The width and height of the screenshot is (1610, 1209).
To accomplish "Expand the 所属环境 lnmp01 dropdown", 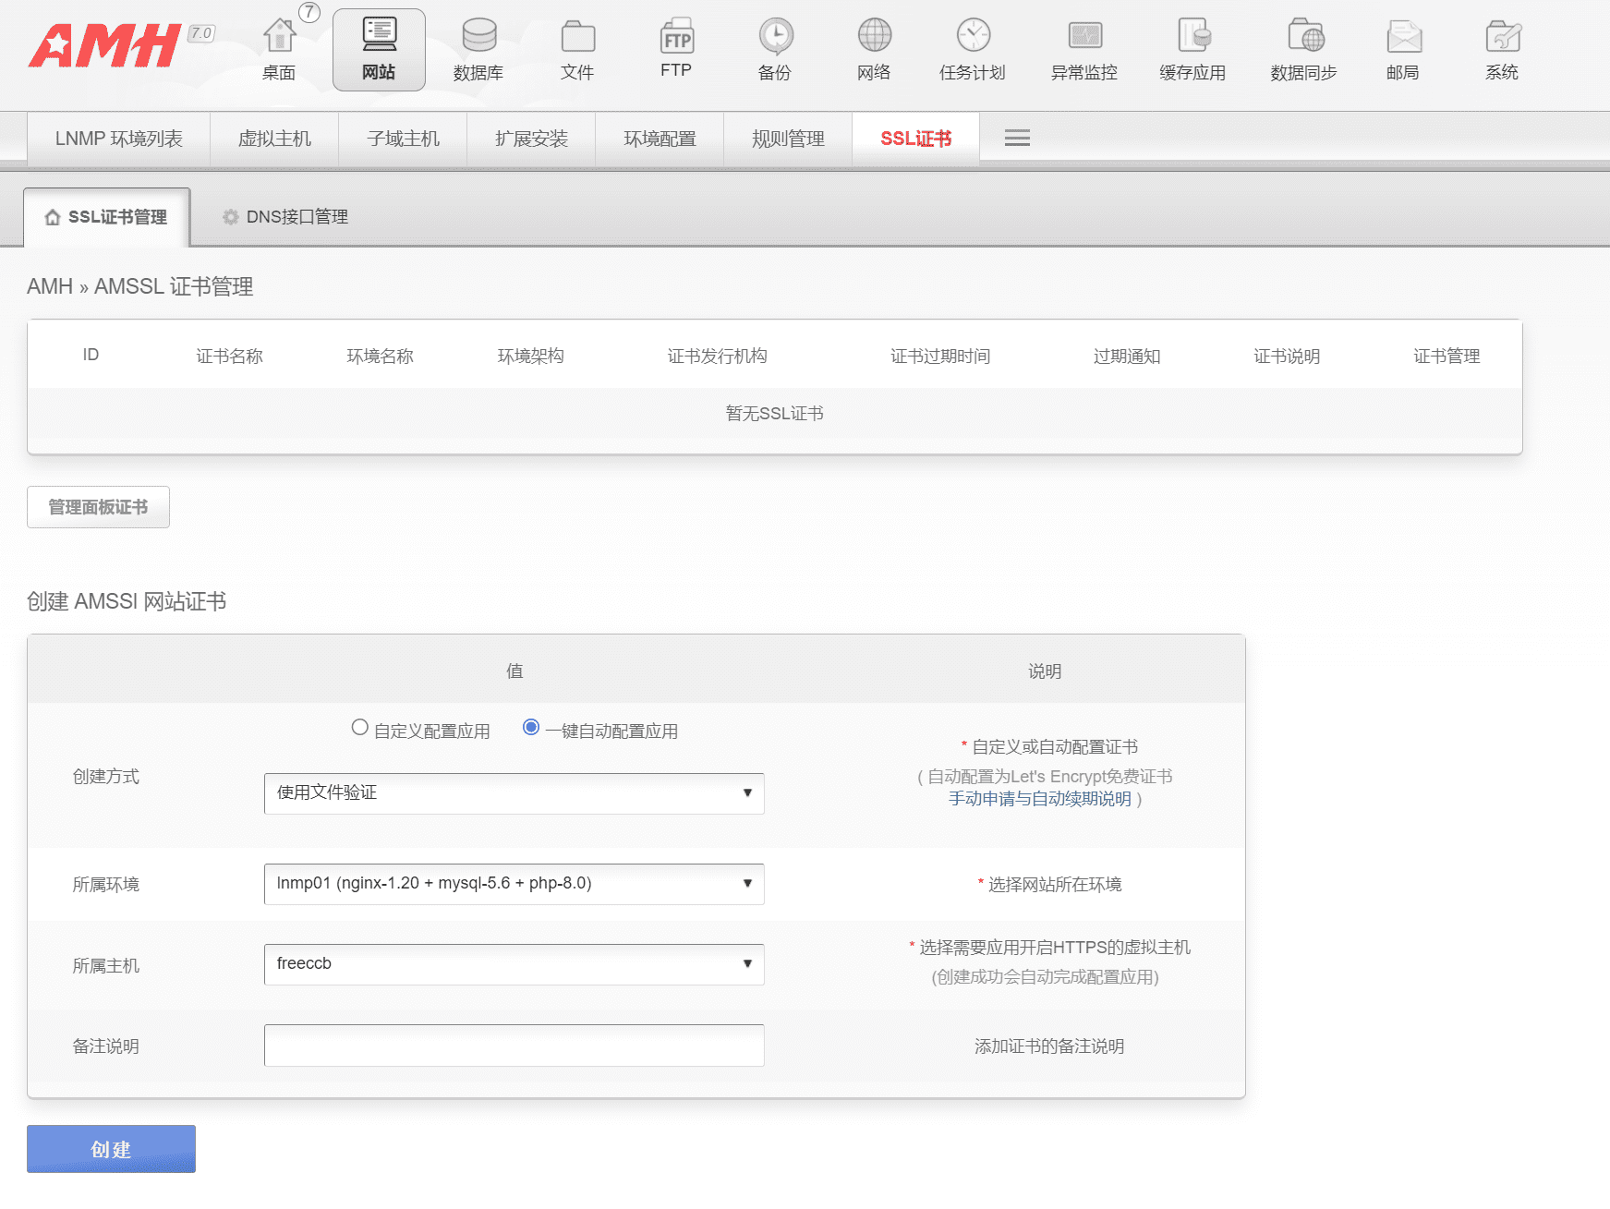I will [514, 884].
